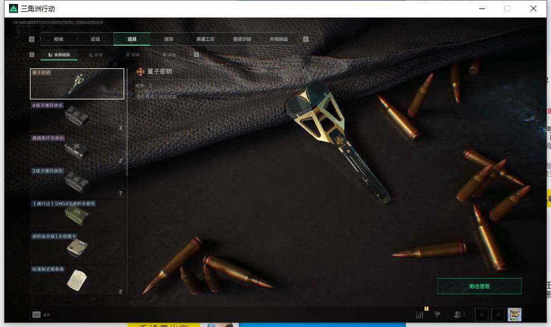This screenshot has height=327, width=551.
Task: Open the 枪械 tab
Action: [59, 39]
